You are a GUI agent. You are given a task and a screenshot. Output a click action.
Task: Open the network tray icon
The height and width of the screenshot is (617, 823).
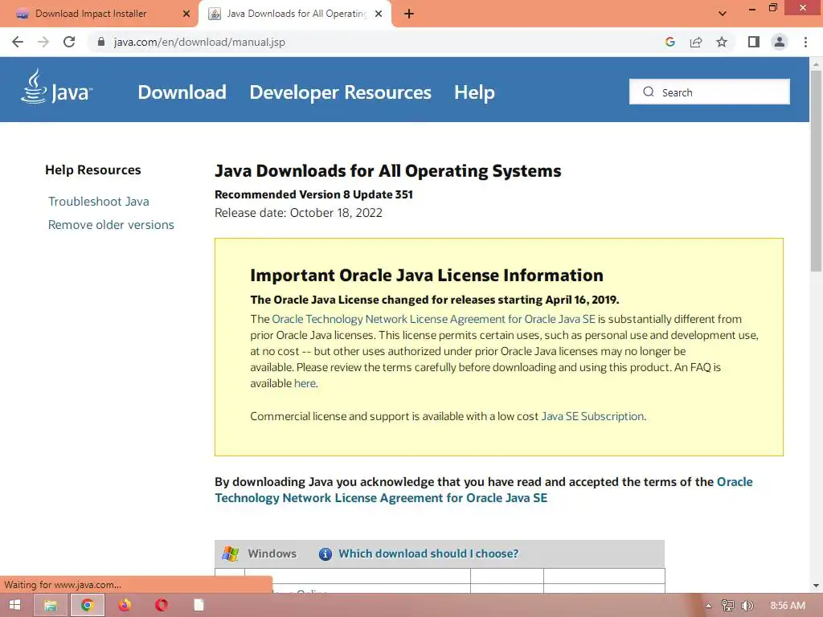point(728,606)
